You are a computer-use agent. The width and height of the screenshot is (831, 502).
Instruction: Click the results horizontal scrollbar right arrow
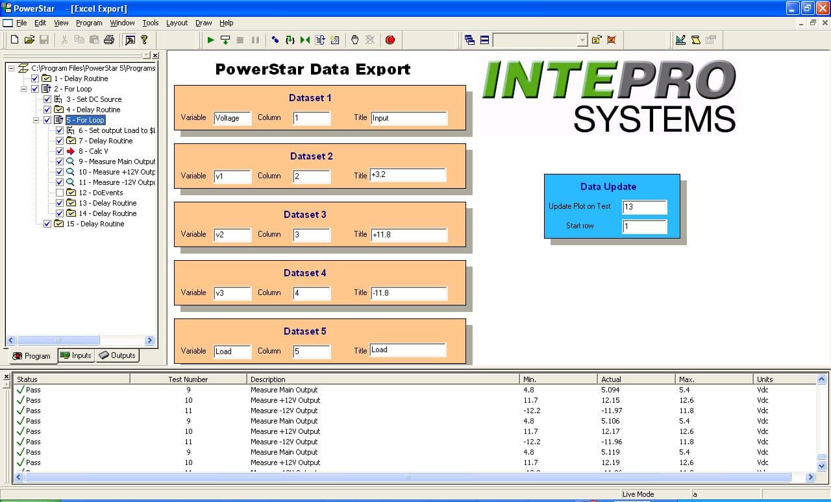(x=810, y=477)
